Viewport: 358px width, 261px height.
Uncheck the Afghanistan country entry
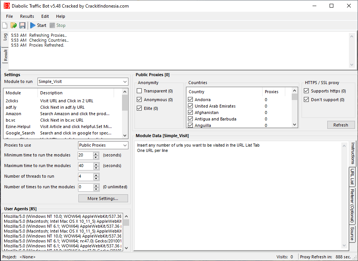[190, 112]
